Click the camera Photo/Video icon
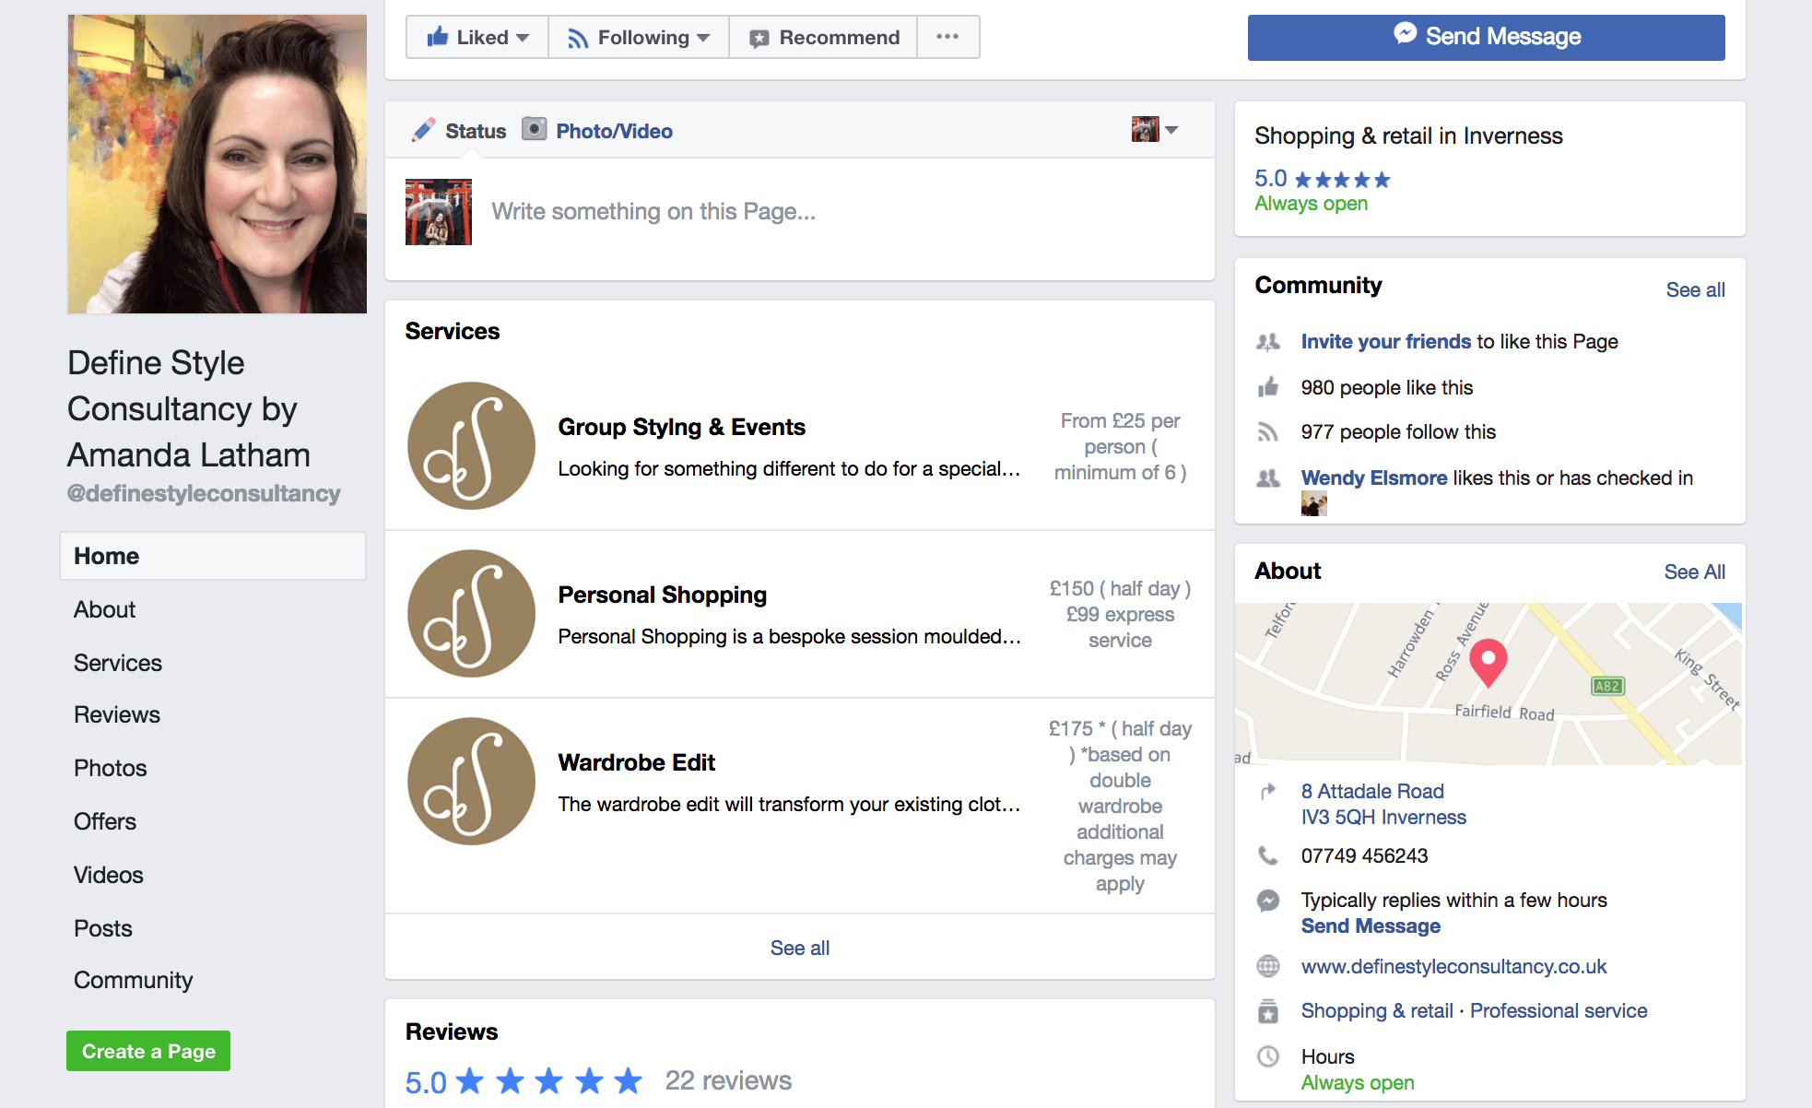Screen dimensions: 1812x1108 coord(534,129)
